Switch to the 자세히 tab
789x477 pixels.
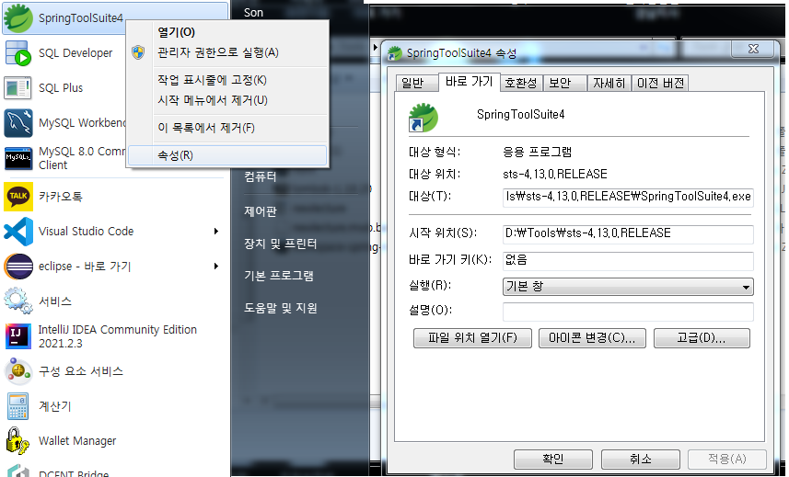pos(609,83)
